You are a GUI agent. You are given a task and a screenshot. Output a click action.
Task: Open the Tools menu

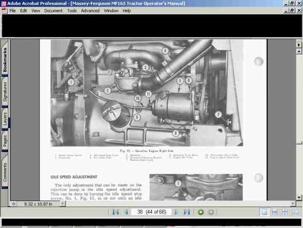pyautogui.click(x=72, y=11)
